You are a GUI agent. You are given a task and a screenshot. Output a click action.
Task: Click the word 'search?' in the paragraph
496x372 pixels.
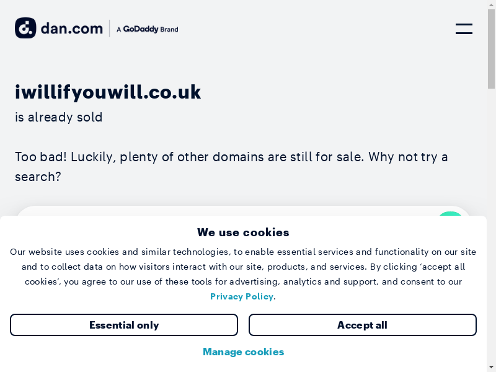(38, 177)
